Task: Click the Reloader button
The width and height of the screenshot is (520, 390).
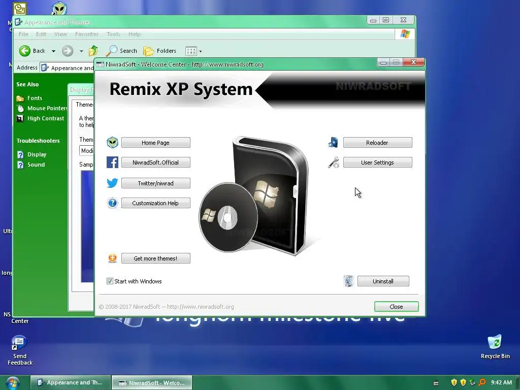Action: (x=377, y=143)
